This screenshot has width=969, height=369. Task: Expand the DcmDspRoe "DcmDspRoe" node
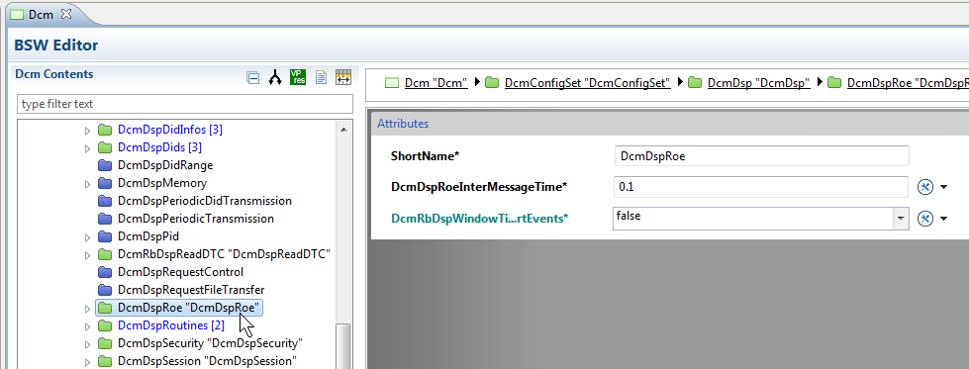[87, 308]
